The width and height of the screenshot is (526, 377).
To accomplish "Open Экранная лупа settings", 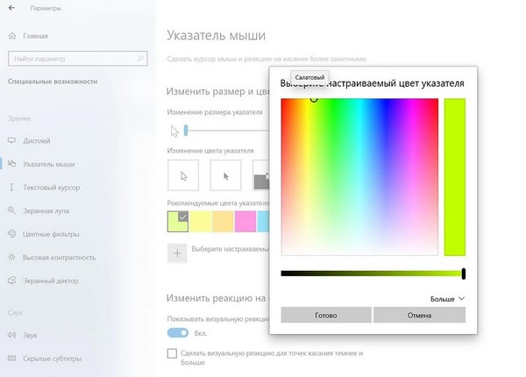I will click(44, 210).
